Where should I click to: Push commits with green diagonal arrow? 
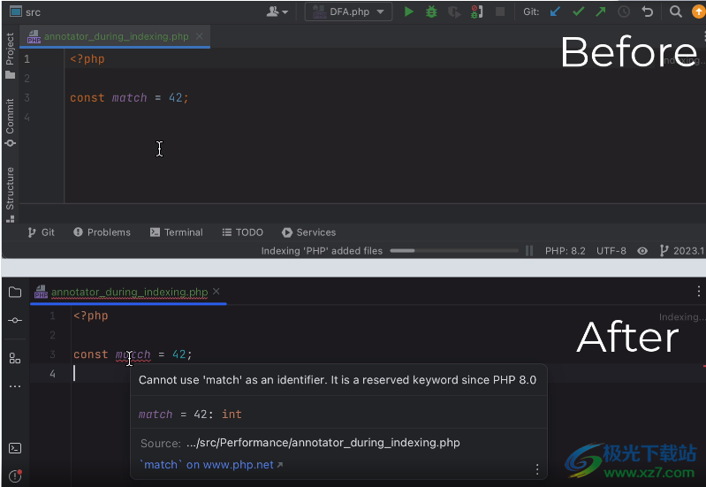click(x=601, y=11)
